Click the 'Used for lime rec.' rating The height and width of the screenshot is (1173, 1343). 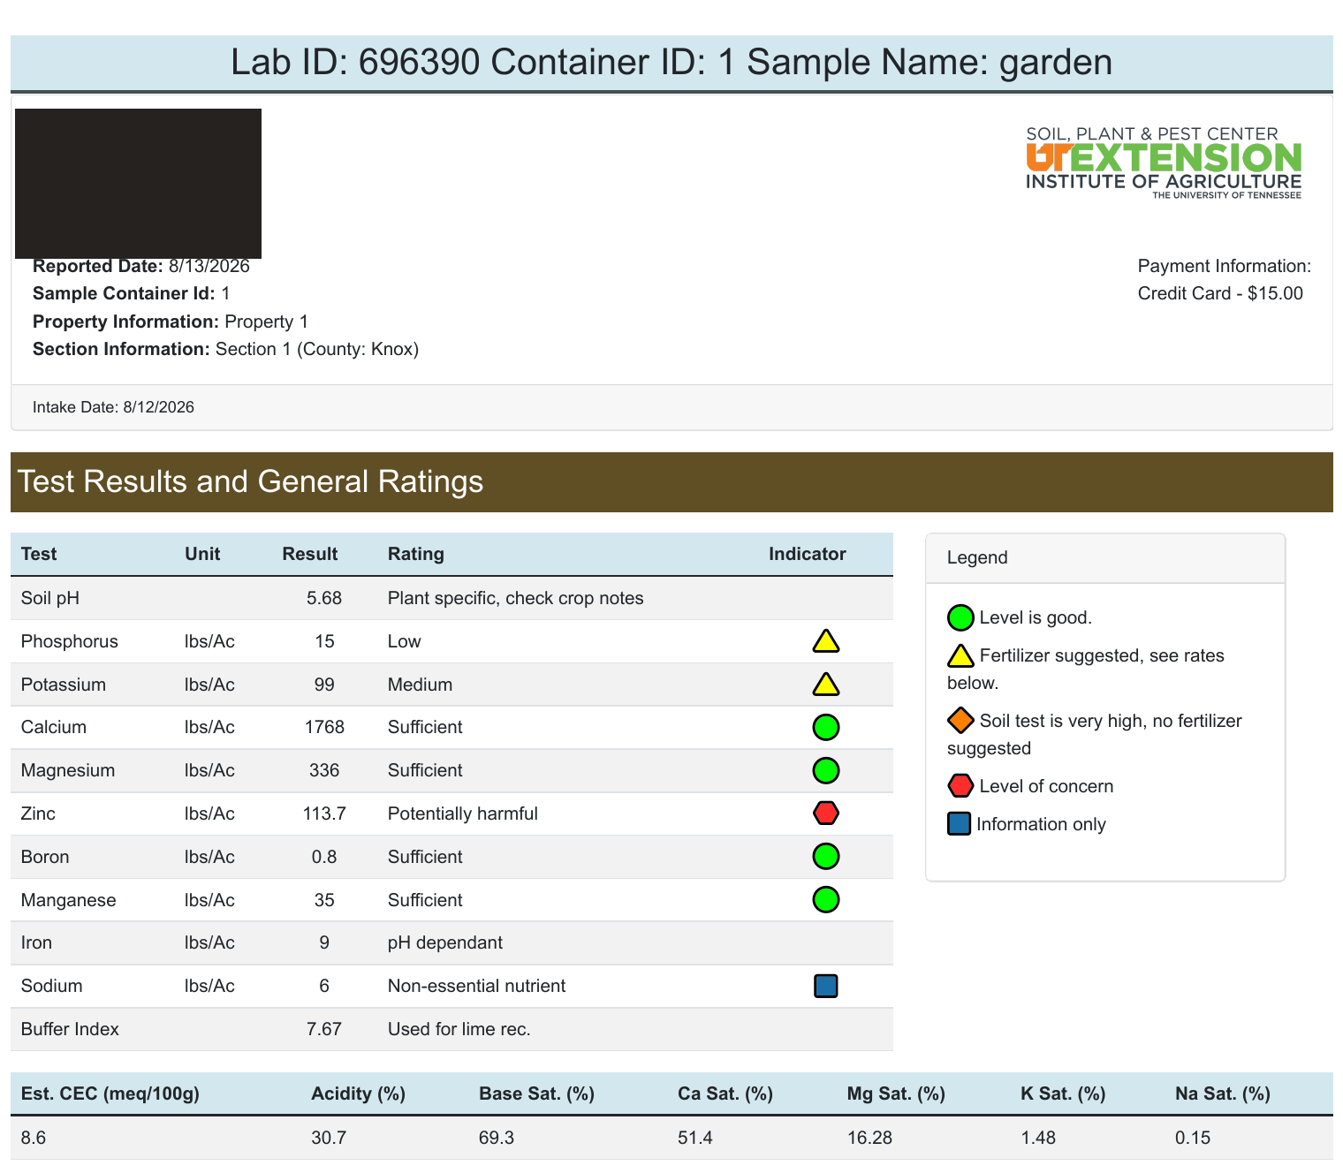click(x=459, y=1029)
